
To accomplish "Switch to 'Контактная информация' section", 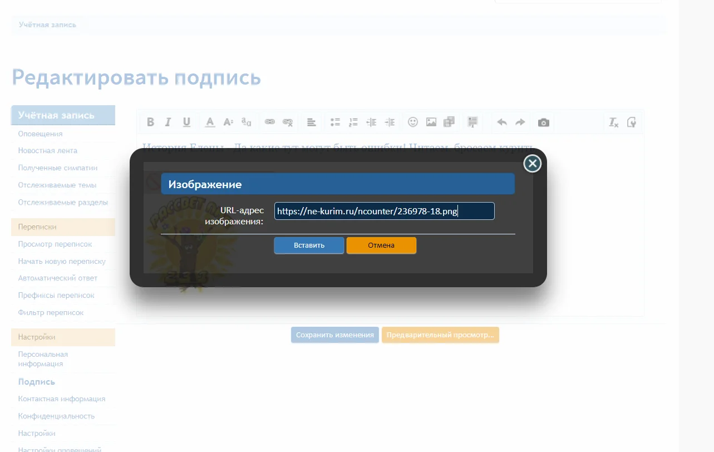I will point(61,399).
